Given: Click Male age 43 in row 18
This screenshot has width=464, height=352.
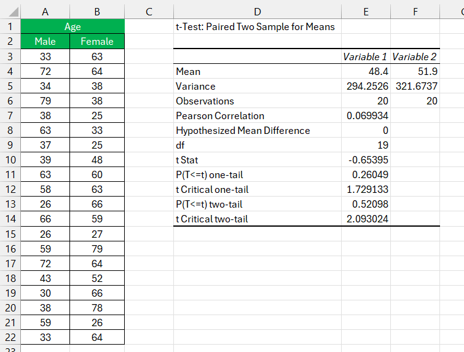Looking at the screenshot, I should point(45,278).
